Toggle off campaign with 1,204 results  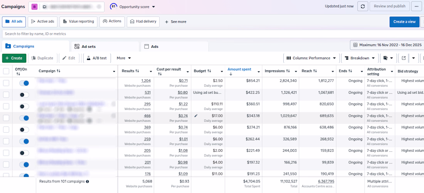pyautogui.click(x=24, y=83)
